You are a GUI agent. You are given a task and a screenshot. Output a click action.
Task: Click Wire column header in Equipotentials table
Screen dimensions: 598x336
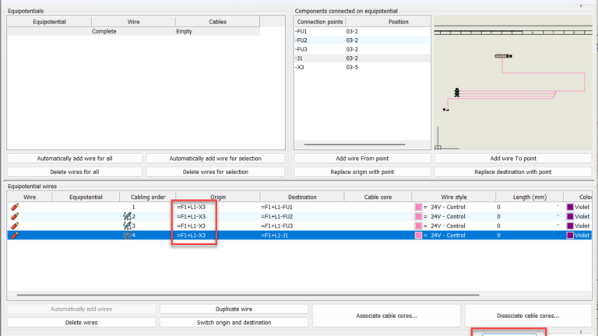133,22
